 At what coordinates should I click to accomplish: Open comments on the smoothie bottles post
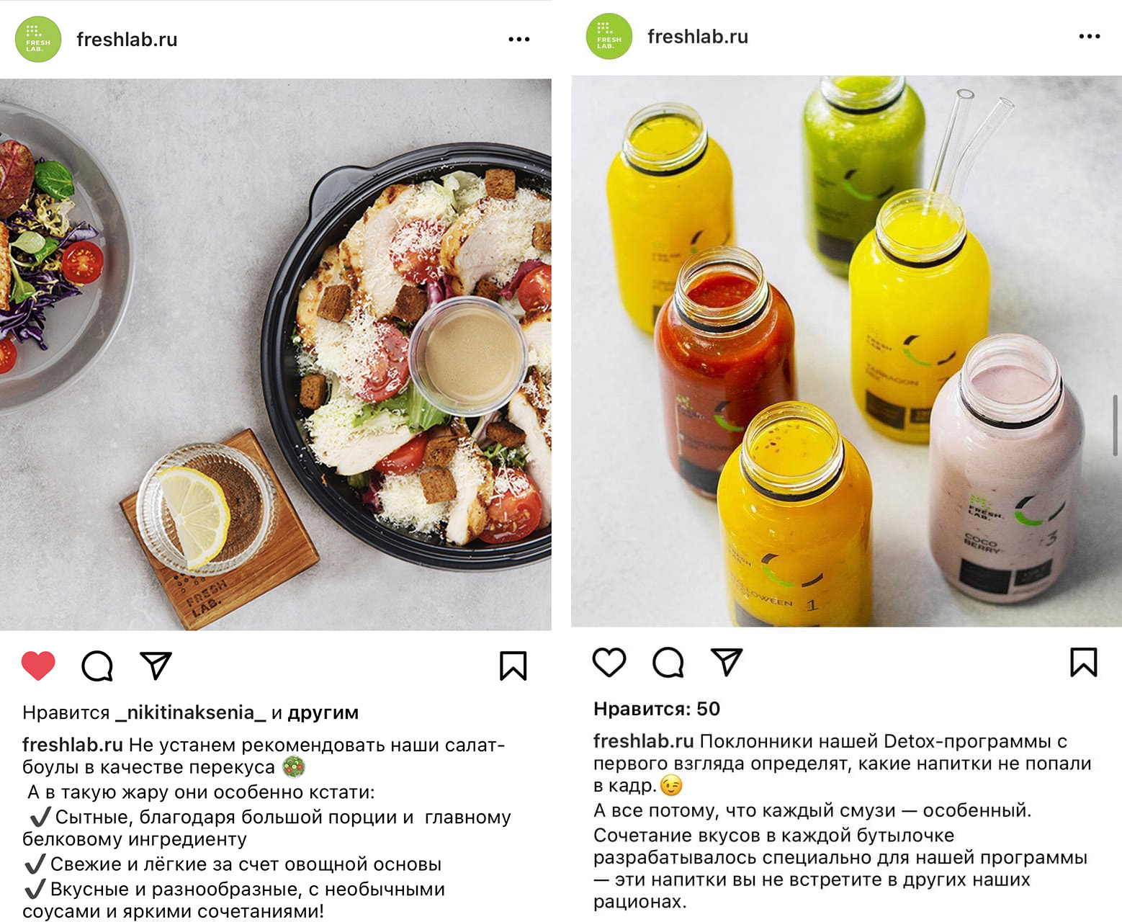click(x=668, y=662)
